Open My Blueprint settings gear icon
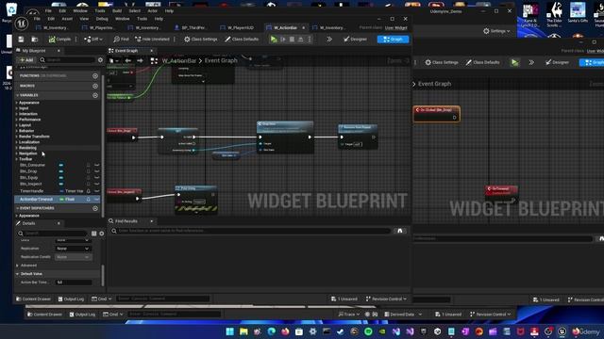Image resolution: width=604 pixels, height=339 pixels. [x=101, y=60]
